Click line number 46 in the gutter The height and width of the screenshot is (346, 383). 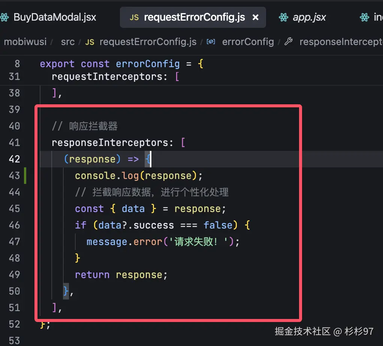point(14,225)
